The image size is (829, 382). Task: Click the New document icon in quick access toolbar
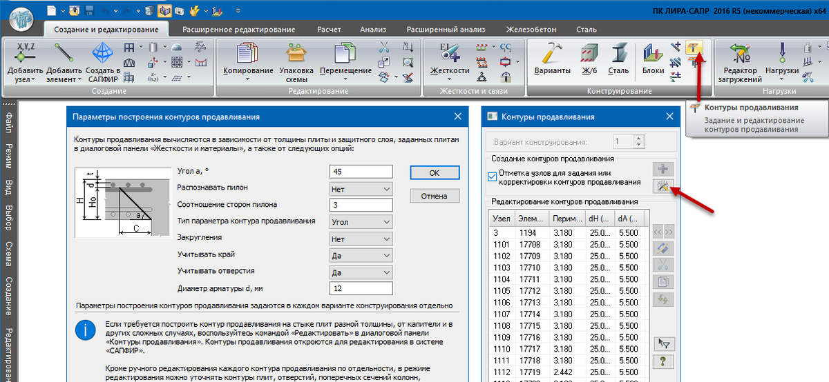[x=53, y=10]
